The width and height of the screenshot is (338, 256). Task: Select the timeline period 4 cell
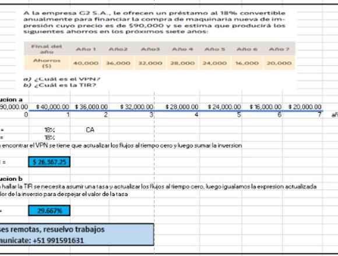(177, 115)
